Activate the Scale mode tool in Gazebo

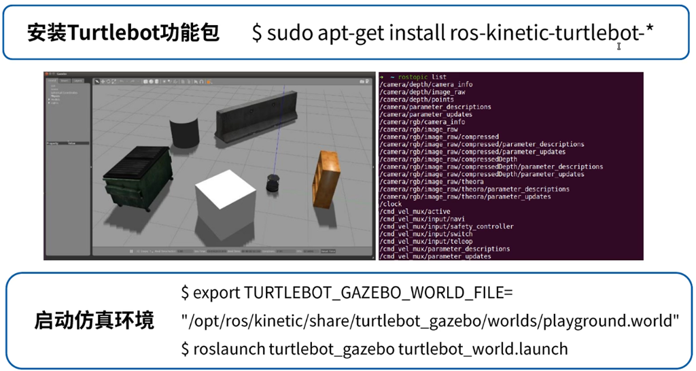pyautogui.click(x=114, y=82)
